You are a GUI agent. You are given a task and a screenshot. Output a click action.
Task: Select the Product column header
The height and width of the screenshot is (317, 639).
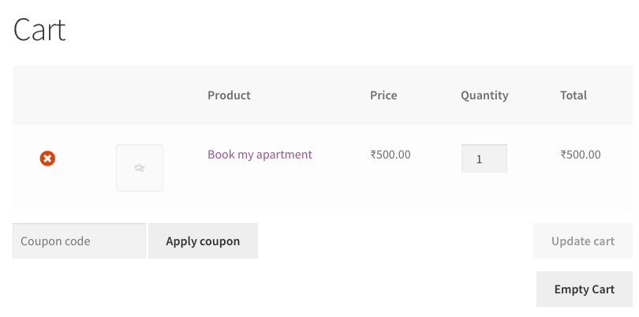point(229,95)
